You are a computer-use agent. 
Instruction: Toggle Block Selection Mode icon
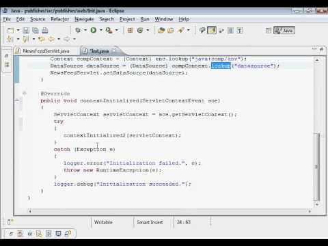pyautogui.click(x=230, y=30)
